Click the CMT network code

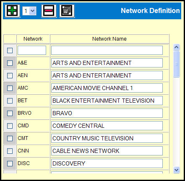[23, 138]
